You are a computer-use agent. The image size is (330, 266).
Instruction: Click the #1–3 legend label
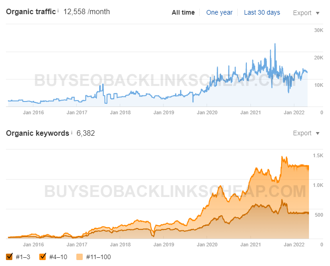click(23, 257)
